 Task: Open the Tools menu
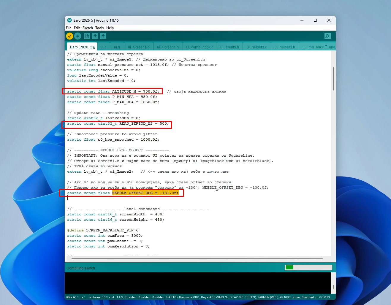(x=99, y=28)
